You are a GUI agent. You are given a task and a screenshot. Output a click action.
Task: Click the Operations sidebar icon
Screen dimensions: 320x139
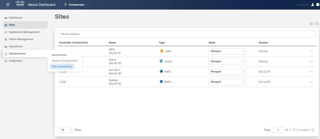pos(6,47)
